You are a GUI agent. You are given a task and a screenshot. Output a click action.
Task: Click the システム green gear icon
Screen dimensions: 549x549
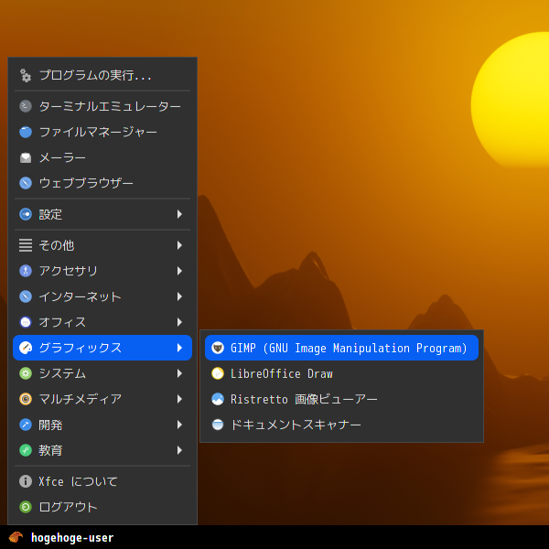pos(26,373)
